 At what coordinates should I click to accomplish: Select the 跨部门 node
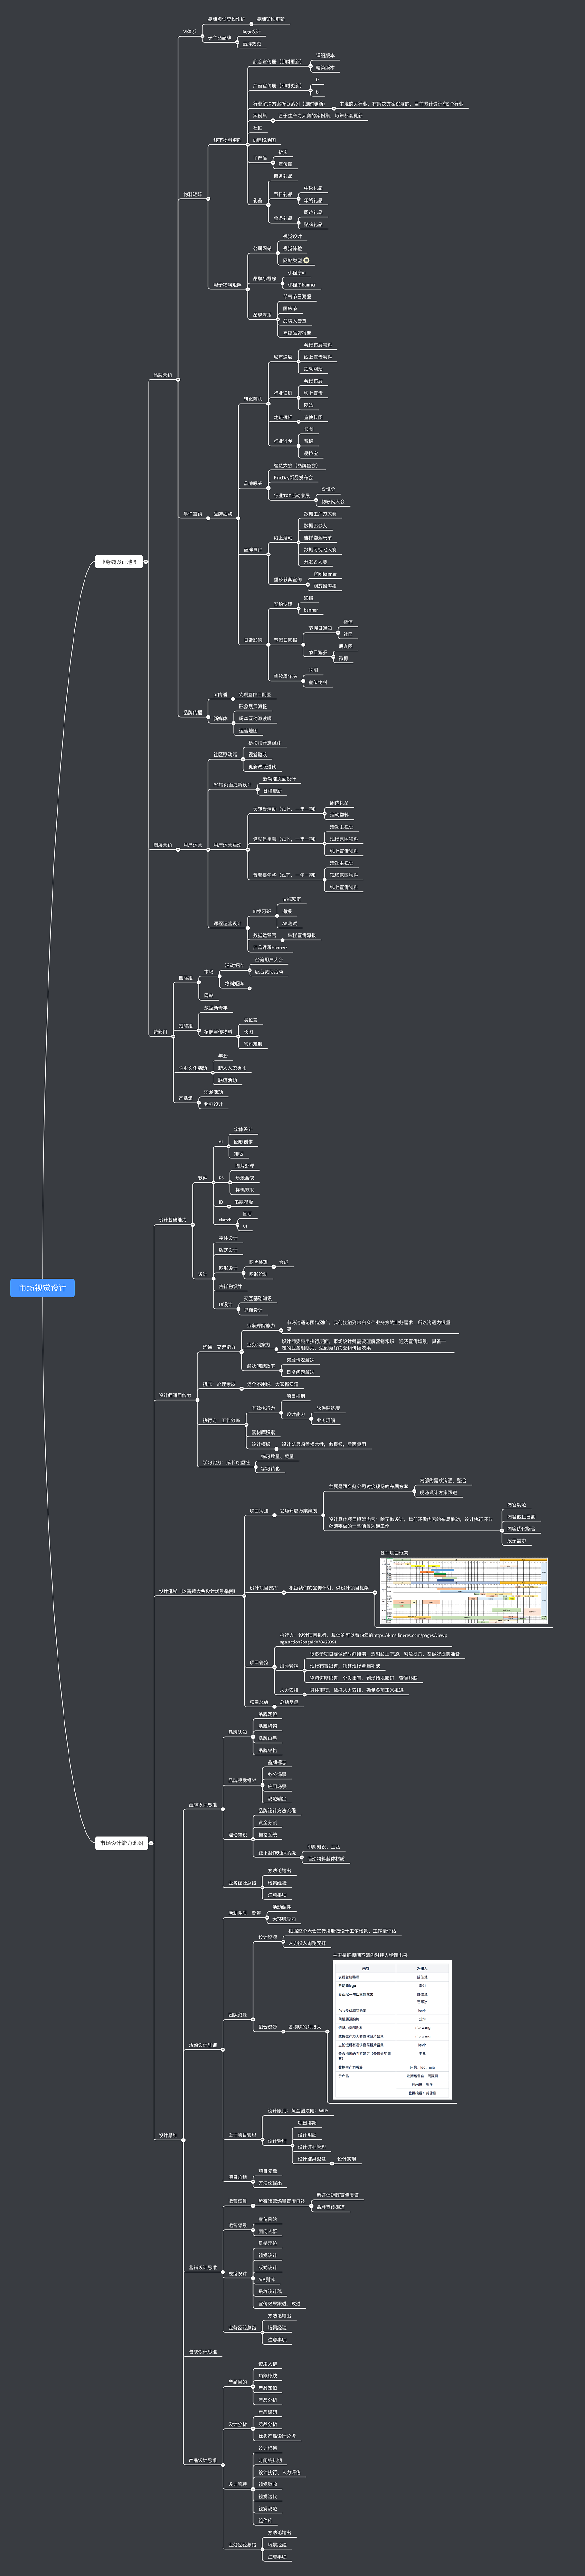pos(160,1032)
